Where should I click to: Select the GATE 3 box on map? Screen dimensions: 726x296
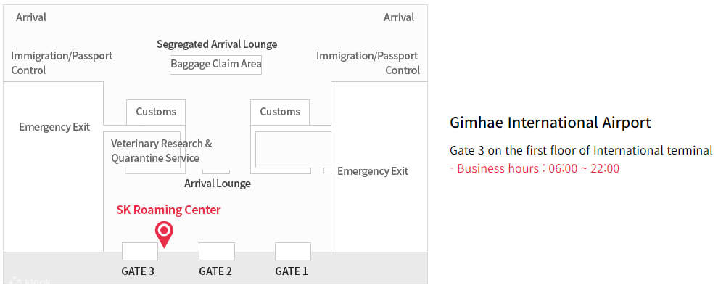tap(140, 251)
